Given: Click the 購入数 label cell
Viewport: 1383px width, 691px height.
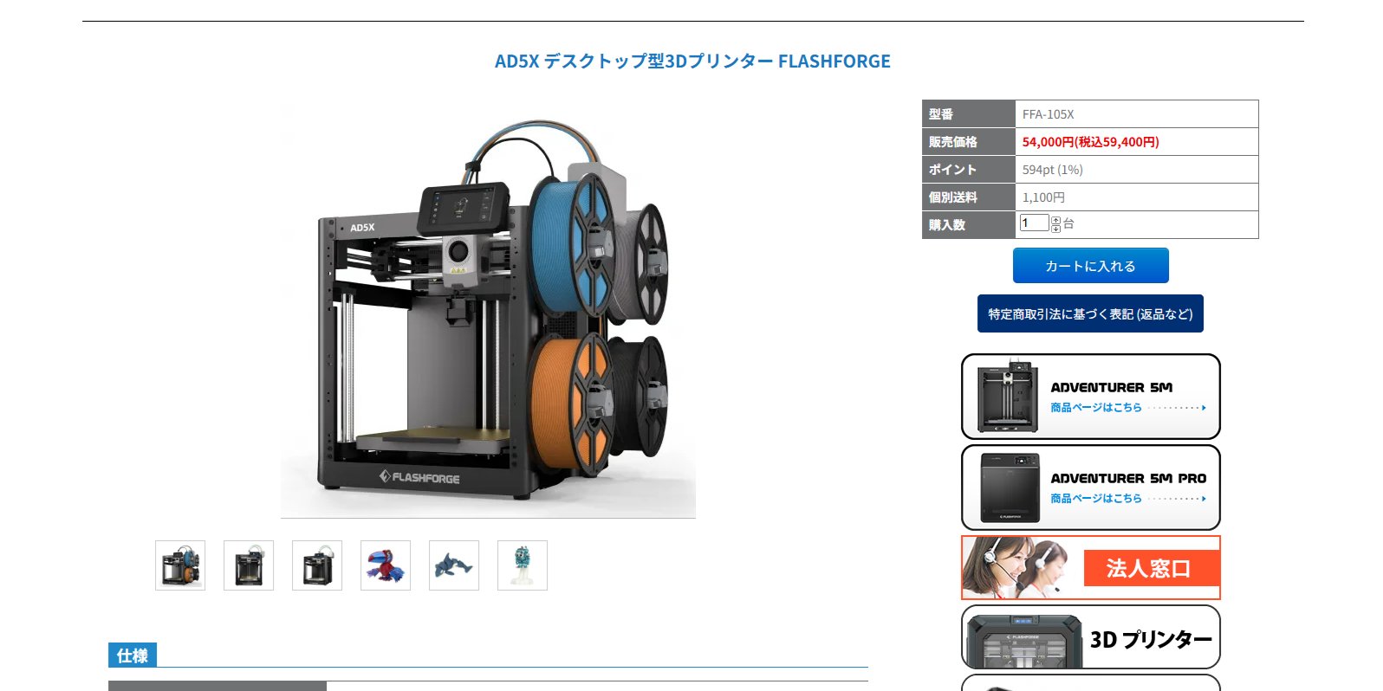Looking at the screenshot, I should [x=969, y=225].
